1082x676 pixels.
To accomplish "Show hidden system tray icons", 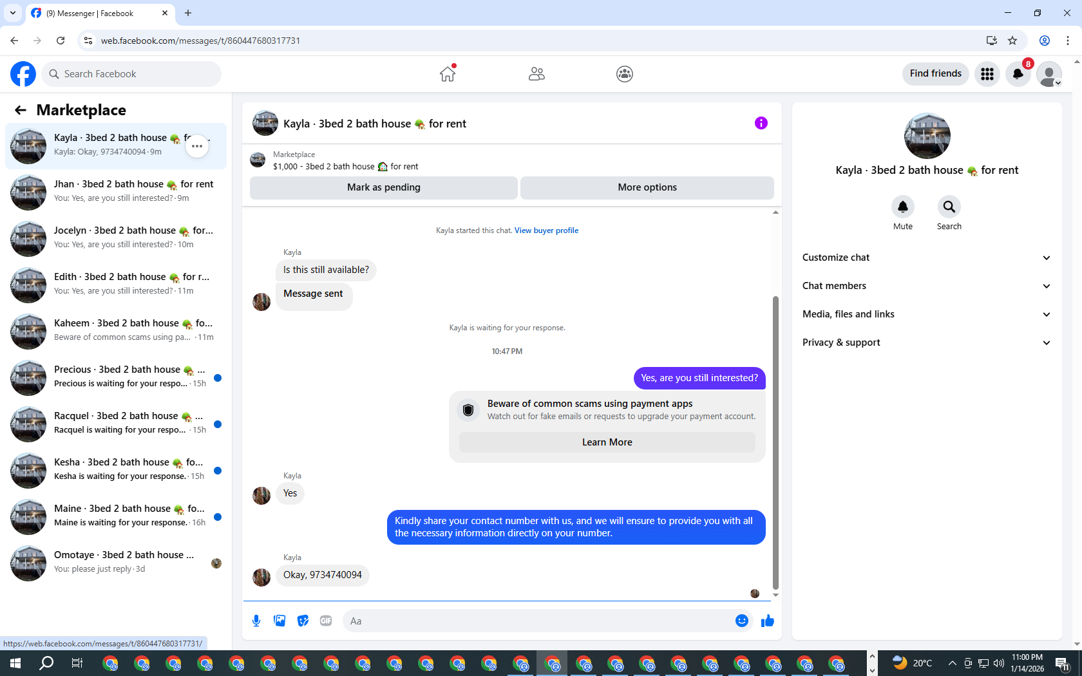I will pos(952,663).
